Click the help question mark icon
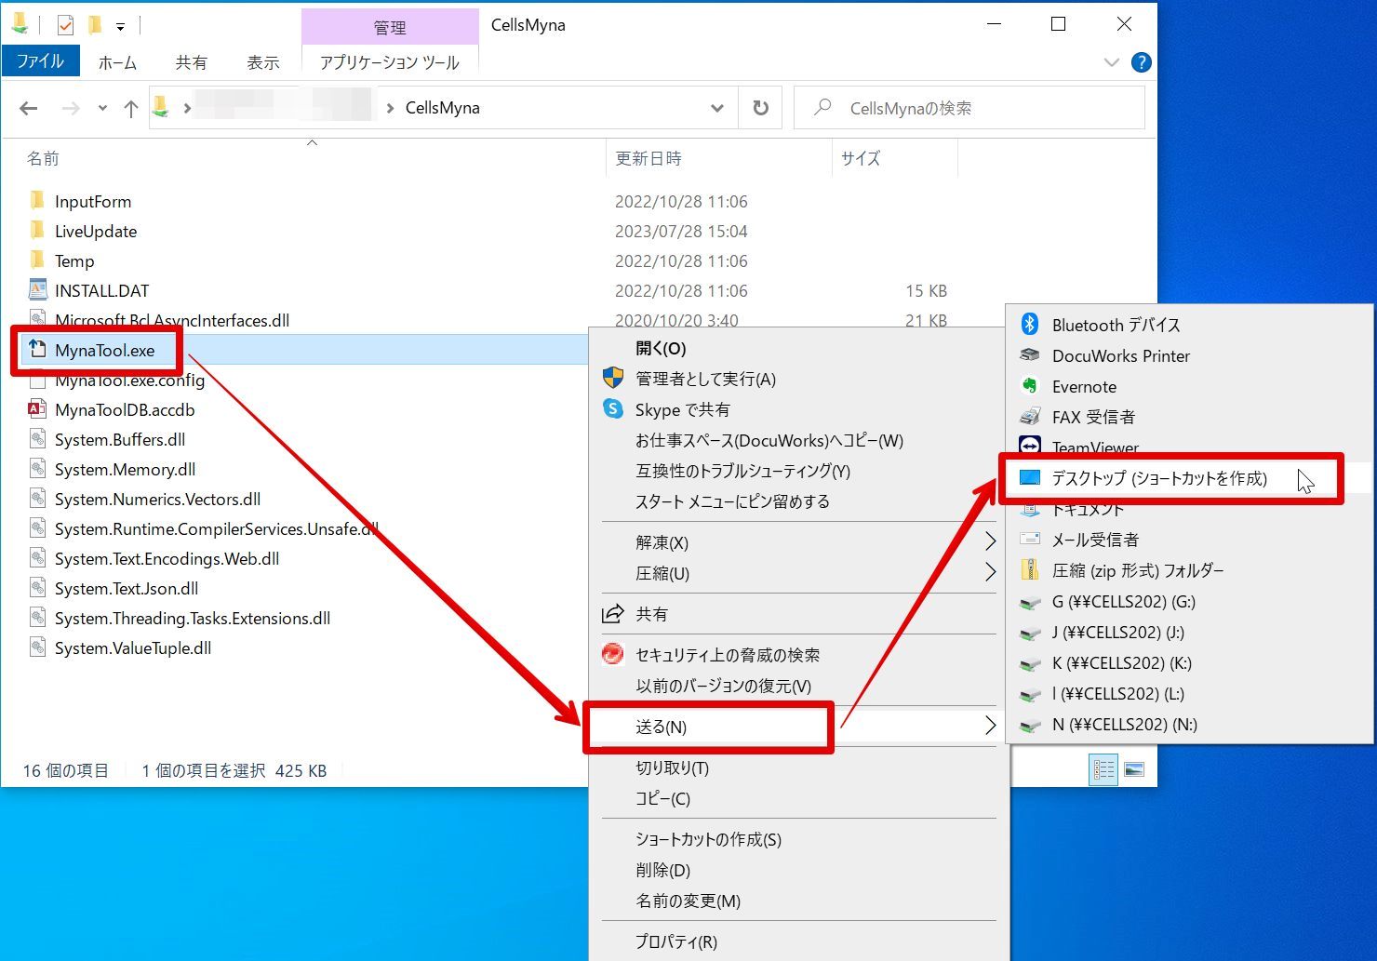1377x961 pixels. [x=1141, y=62]
